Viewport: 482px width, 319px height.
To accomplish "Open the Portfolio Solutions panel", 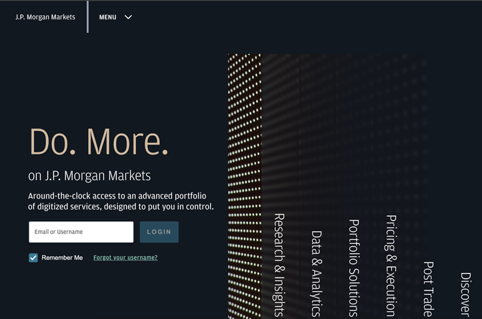I will click(354, 268).
